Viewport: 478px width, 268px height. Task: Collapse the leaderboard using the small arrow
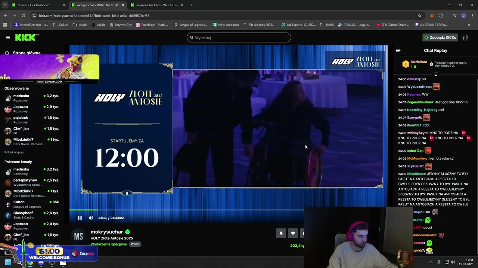[x=435, y=74]
